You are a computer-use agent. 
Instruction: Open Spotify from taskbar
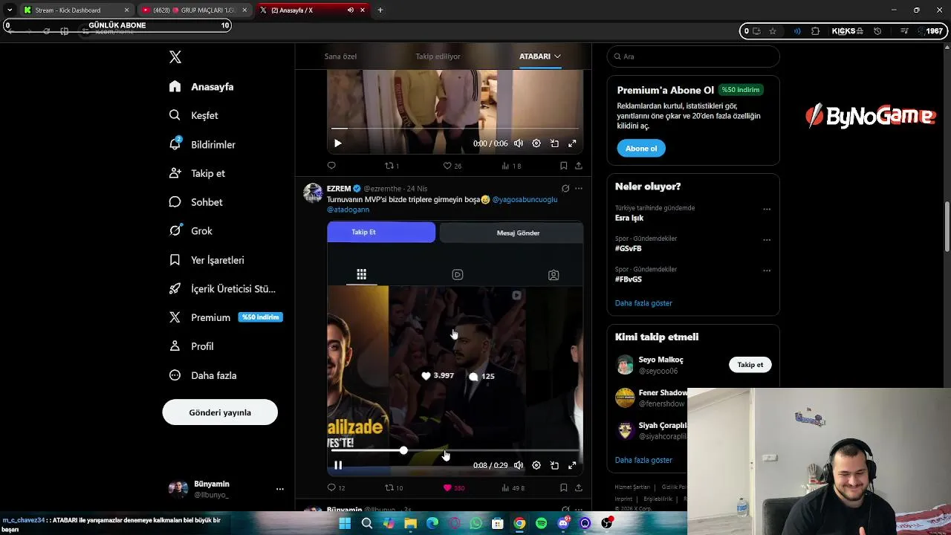(542, 524)
